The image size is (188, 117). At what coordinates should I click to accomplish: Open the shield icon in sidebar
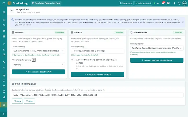coord(4,92)
